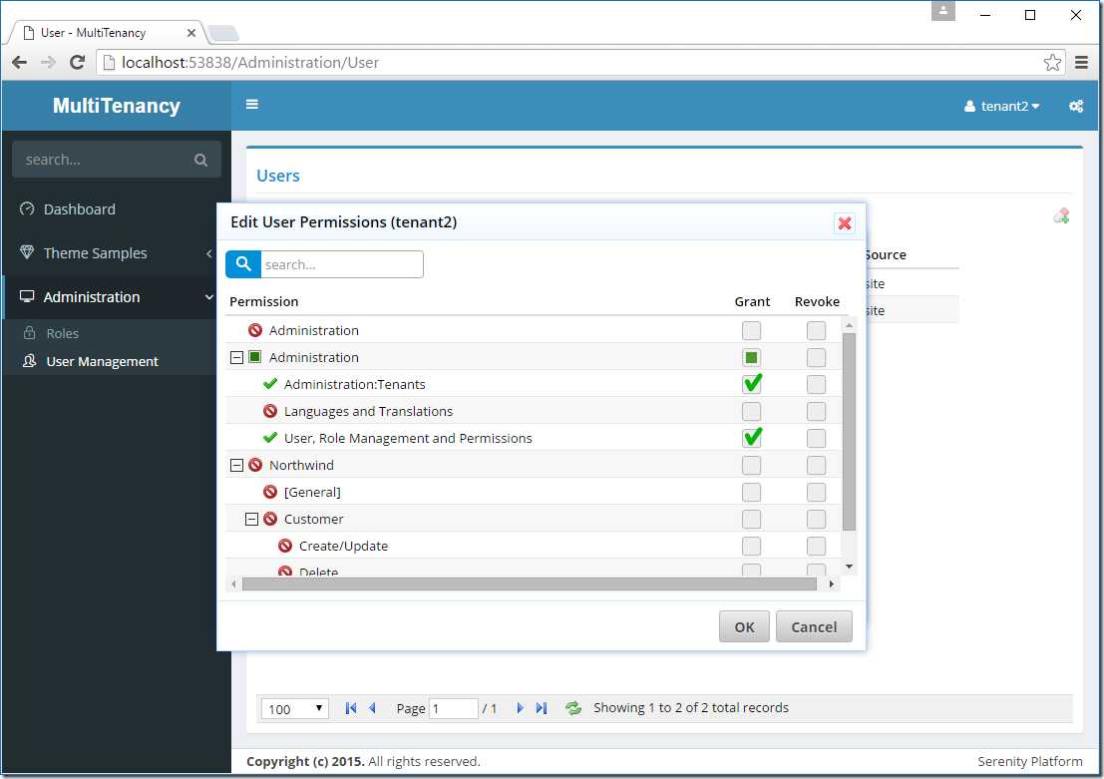Bookmark this page with the star icon

click(x=1052, y=63)
